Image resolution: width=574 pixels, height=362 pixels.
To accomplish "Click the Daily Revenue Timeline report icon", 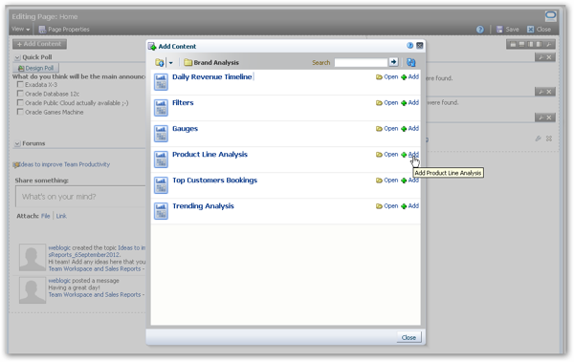I will click(x=161, y=82).
